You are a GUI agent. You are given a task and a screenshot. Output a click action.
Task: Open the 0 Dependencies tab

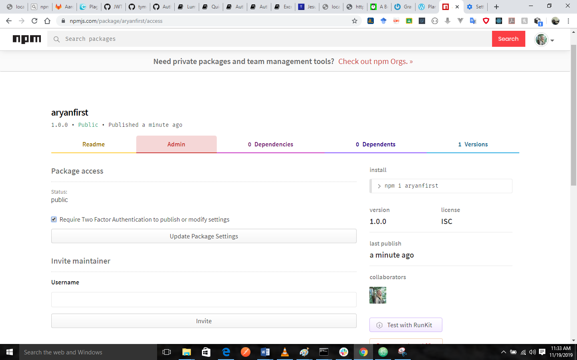270,144
